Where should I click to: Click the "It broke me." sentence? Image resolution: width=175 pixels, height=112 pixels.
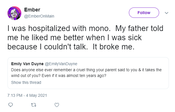(114, 47)
